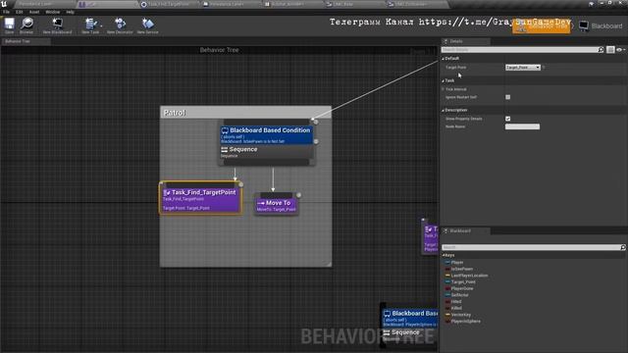Open the Edit menu

[19, 12]
